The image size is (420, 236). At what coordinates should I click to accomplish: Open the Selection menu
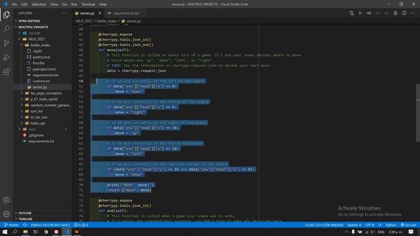click(x=39, y=5)
